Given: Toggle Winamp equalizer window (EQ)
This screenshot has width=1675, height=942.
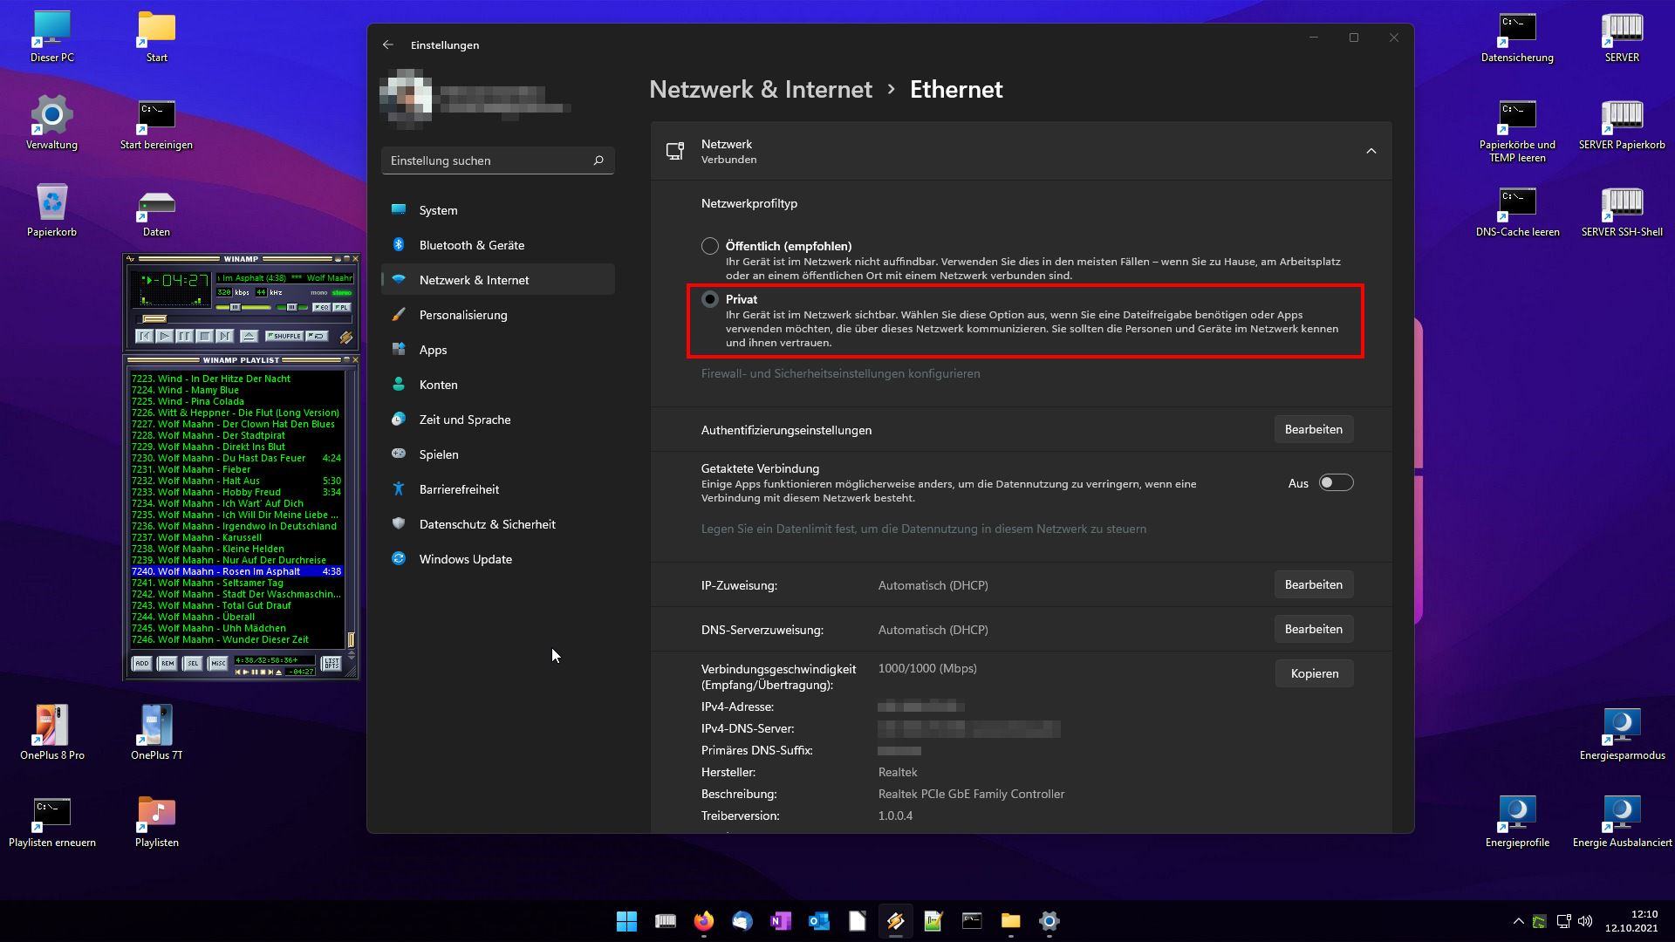Looking at the screenshot, I should pos(321,307).
